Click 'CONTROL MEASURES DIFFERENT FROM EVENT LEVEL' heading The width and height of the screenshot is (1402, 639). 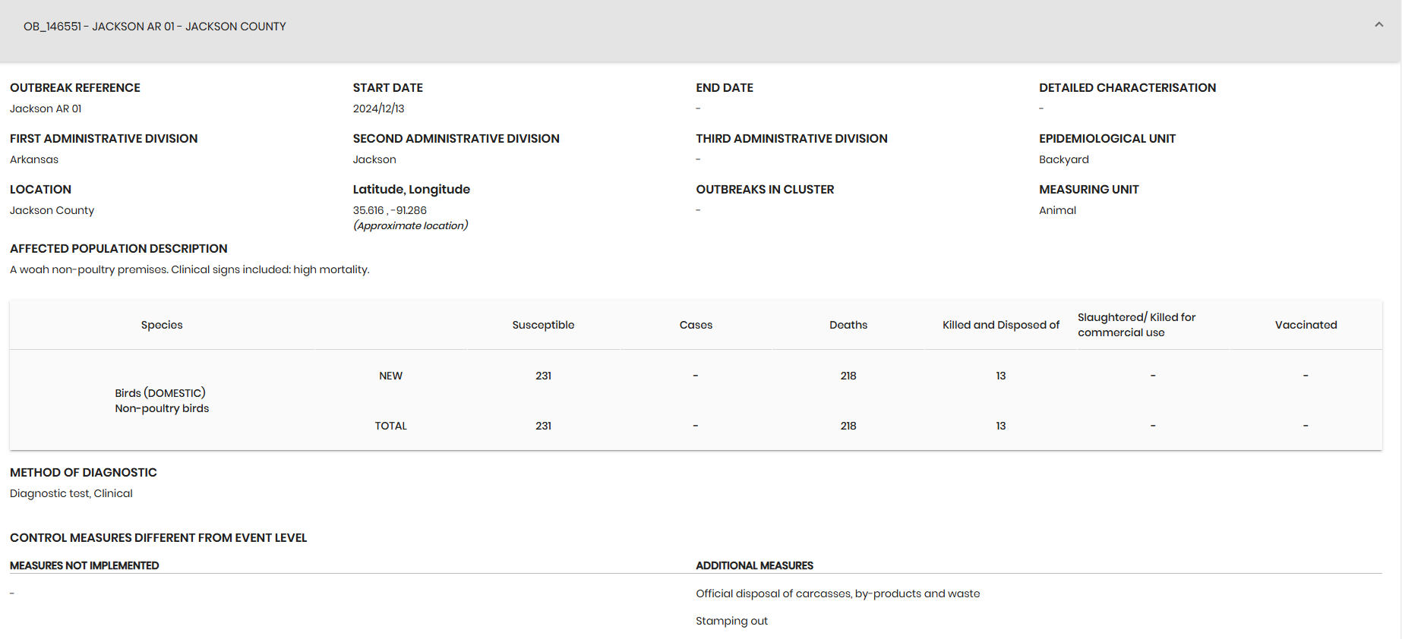click(158, 537)
